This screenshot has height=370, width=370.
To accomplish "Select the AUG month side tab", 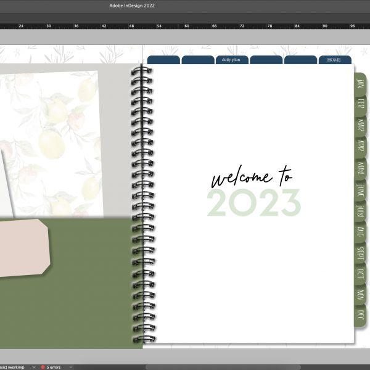I will tap(360, 231).
